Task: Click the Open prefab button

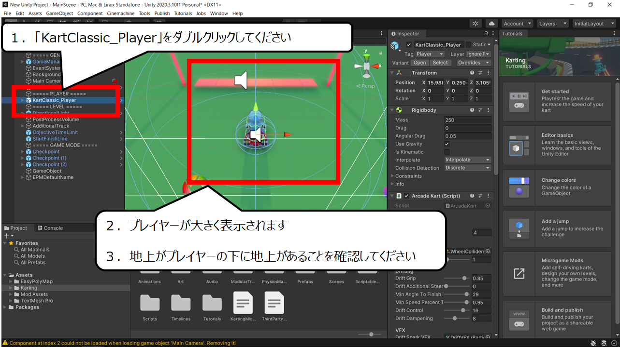Action: pyautogui.click(x=420, y=63)
